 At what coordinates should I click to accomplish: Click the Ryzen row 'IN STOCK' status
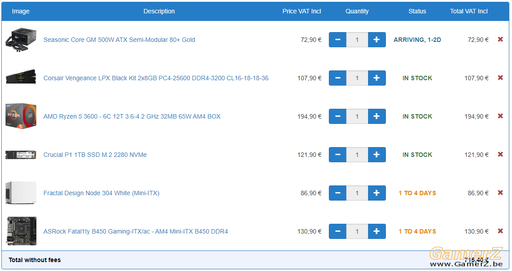[x=417, y=117]
